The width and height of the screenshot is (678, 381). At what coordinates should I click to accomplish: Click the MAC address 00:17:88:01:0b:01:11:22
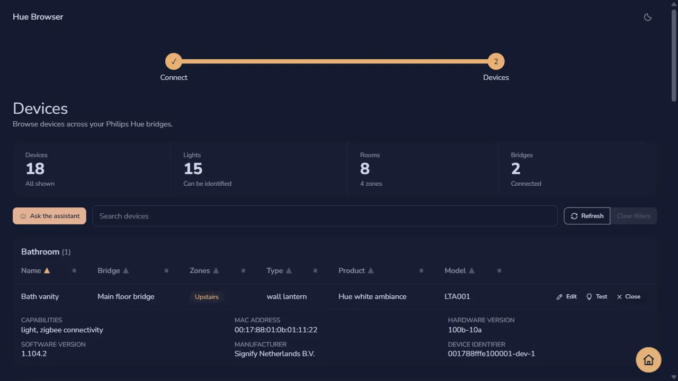click(x=276, y=330)
